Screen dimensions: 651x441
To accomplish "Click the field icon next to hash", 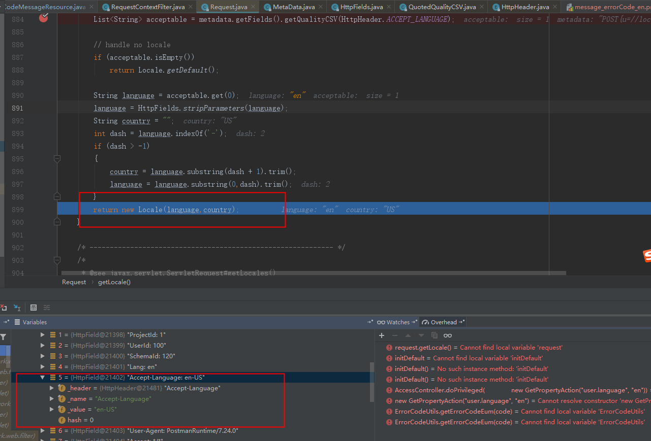I will [x=63, y=420].
